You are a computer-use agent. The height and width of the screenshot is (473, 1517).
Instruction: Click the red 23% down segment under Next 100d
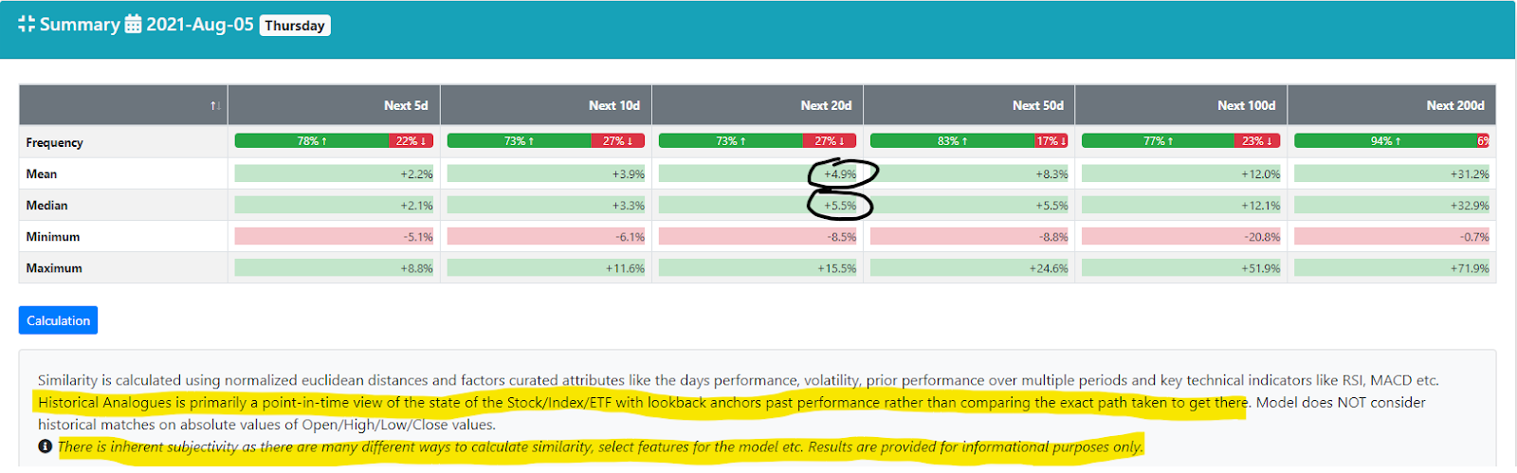pyautogui.click(x=1257, y=141)
